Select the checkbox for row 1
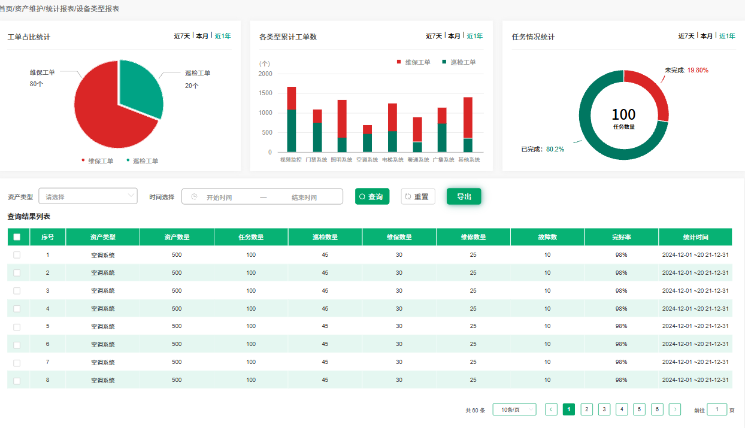This screenshot has width=745, height=428. point(17,255)
